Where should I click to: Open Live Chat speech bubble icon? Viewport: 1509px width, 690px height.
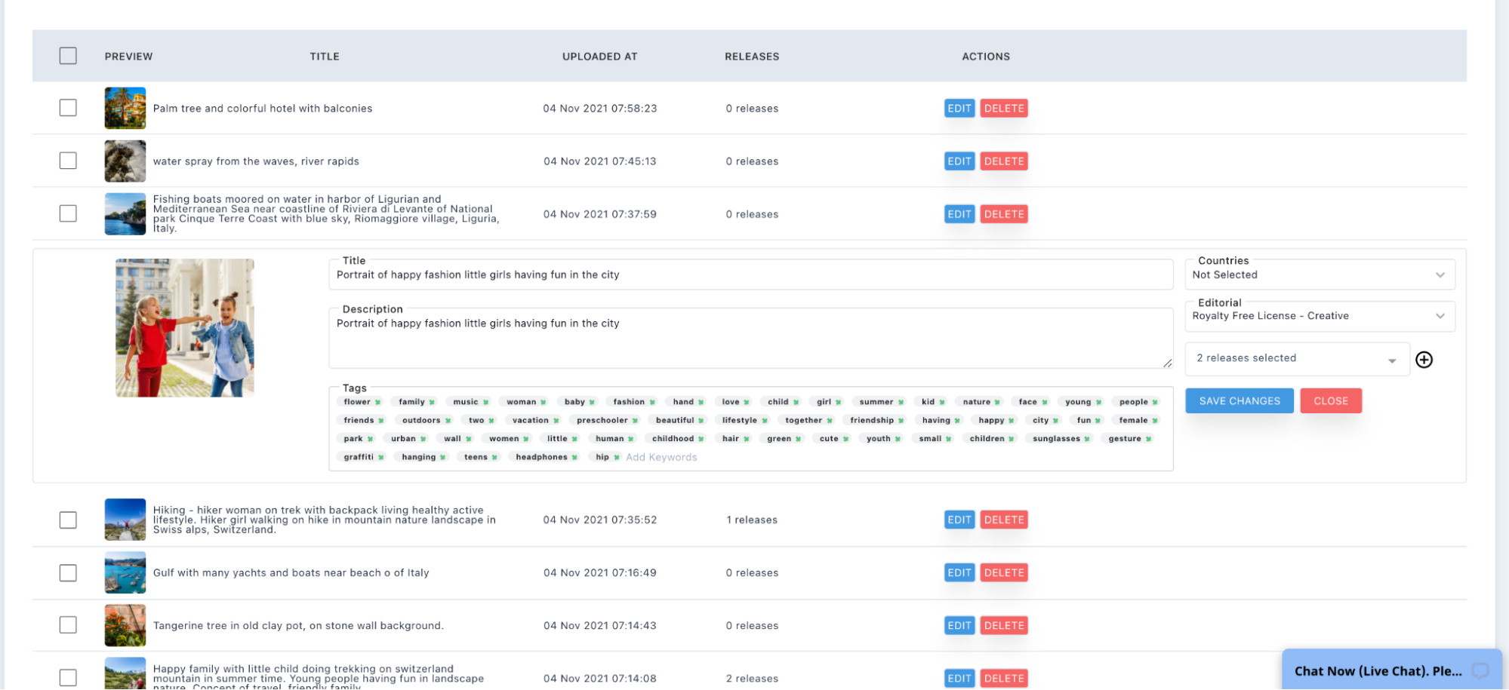1480,670
